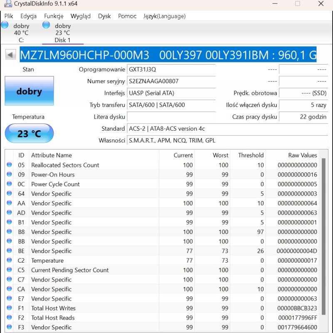Click status icon for Reallocated Sectors Count
This screenshot has height=333, width=333.
(9, 165)
